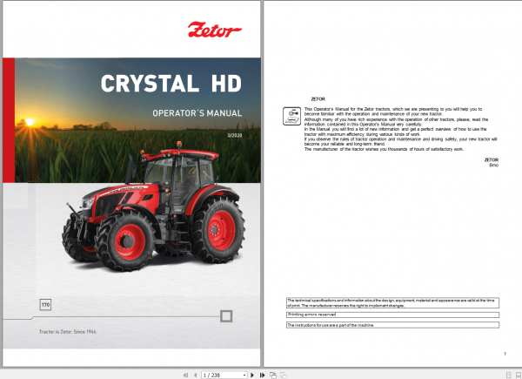
Task: Click 'The instructions for use are a part' text
Action: point(331,325)
